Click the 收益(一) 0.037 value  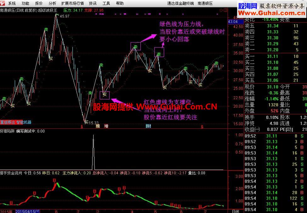coord(273,129)
